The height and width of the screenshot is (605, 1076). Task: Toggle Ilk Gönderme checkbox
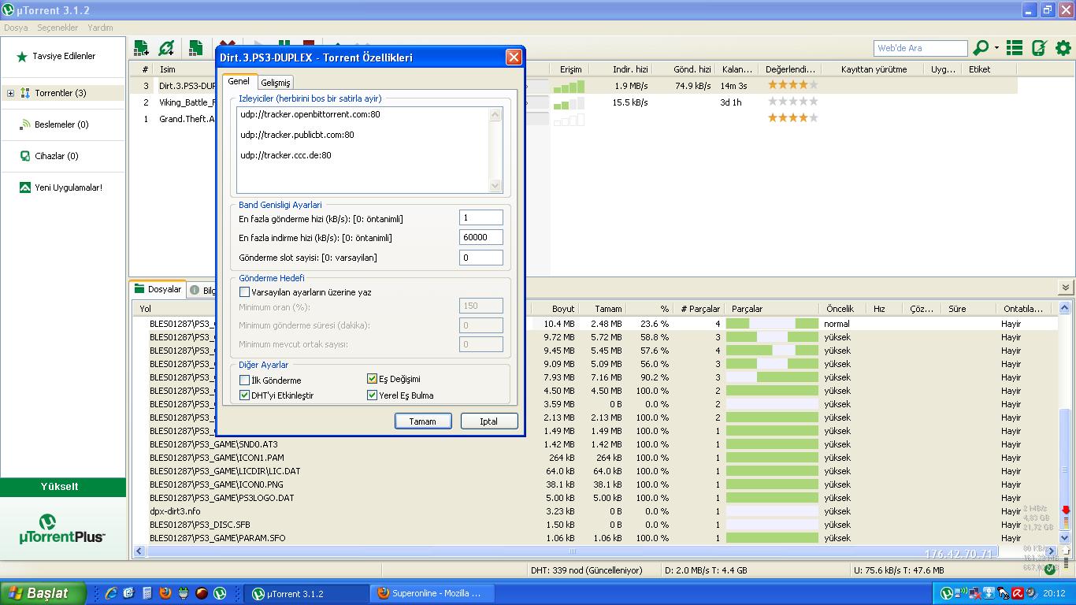click(244, 380)
